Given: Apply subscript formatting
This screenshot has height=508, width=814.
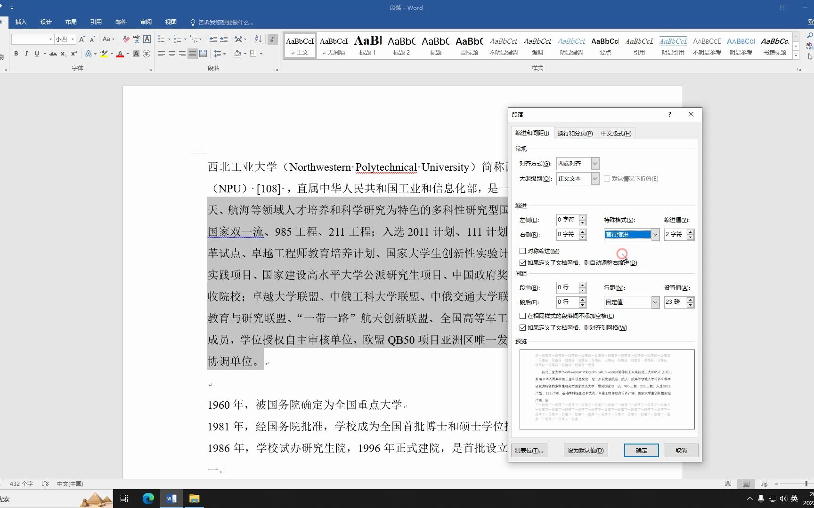Looking at the screenshot, I should click(64, 54).
